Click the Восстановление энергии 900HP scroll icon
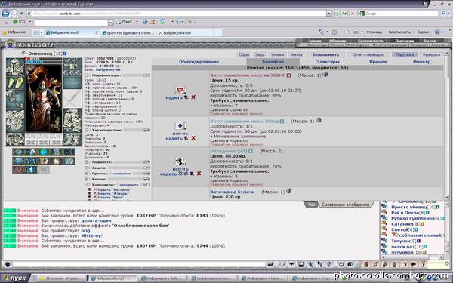Screen dimensions: 453x283 181,90
